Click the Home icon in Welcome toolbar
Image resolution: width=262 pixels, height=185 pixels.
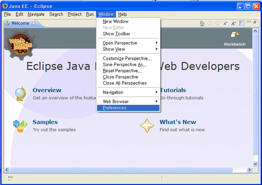coord(202,23)
